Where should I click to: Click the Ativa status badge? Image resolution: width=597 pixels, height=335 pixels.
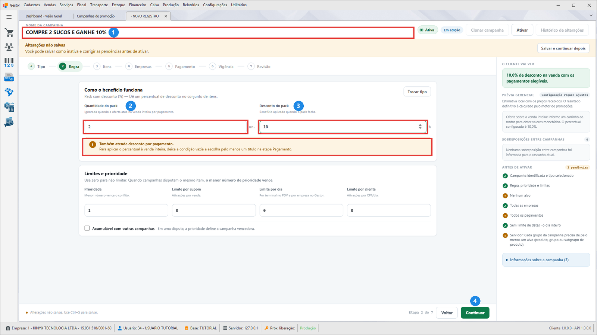[x=427, y=30]
